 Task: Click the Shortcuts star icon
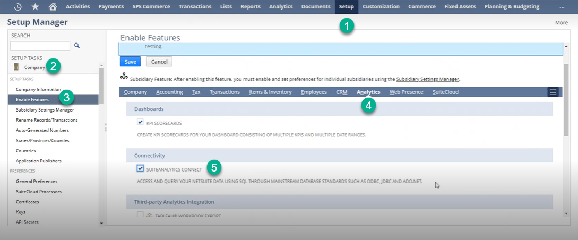click(35, 7)
